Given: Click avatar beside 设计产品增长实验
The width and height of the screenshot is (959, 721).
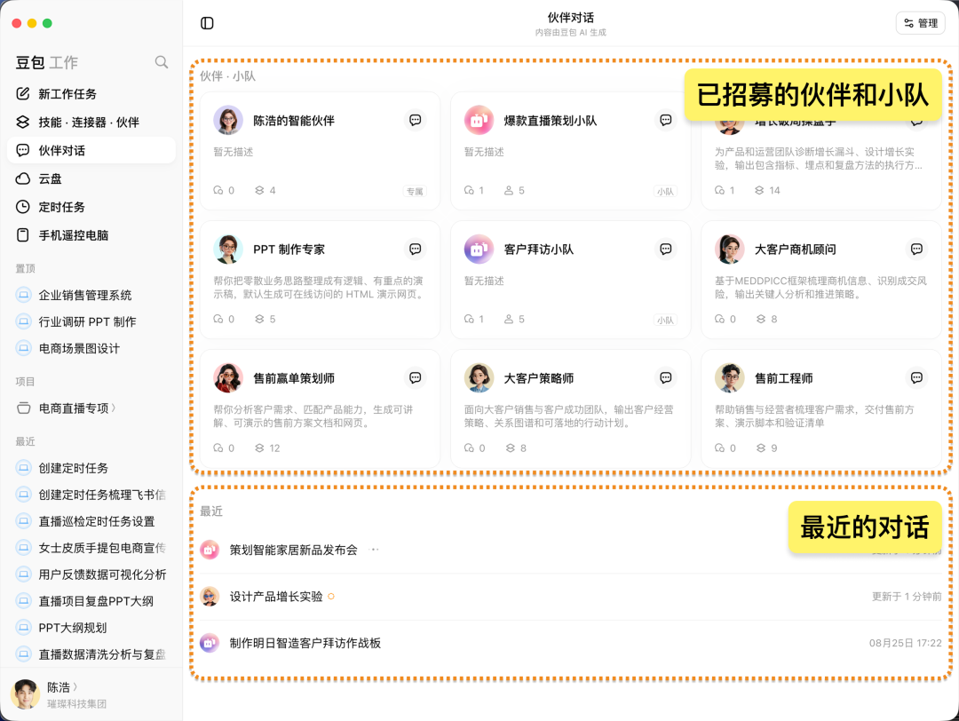Looking at the screenshot, I should [x=210, y=597].
